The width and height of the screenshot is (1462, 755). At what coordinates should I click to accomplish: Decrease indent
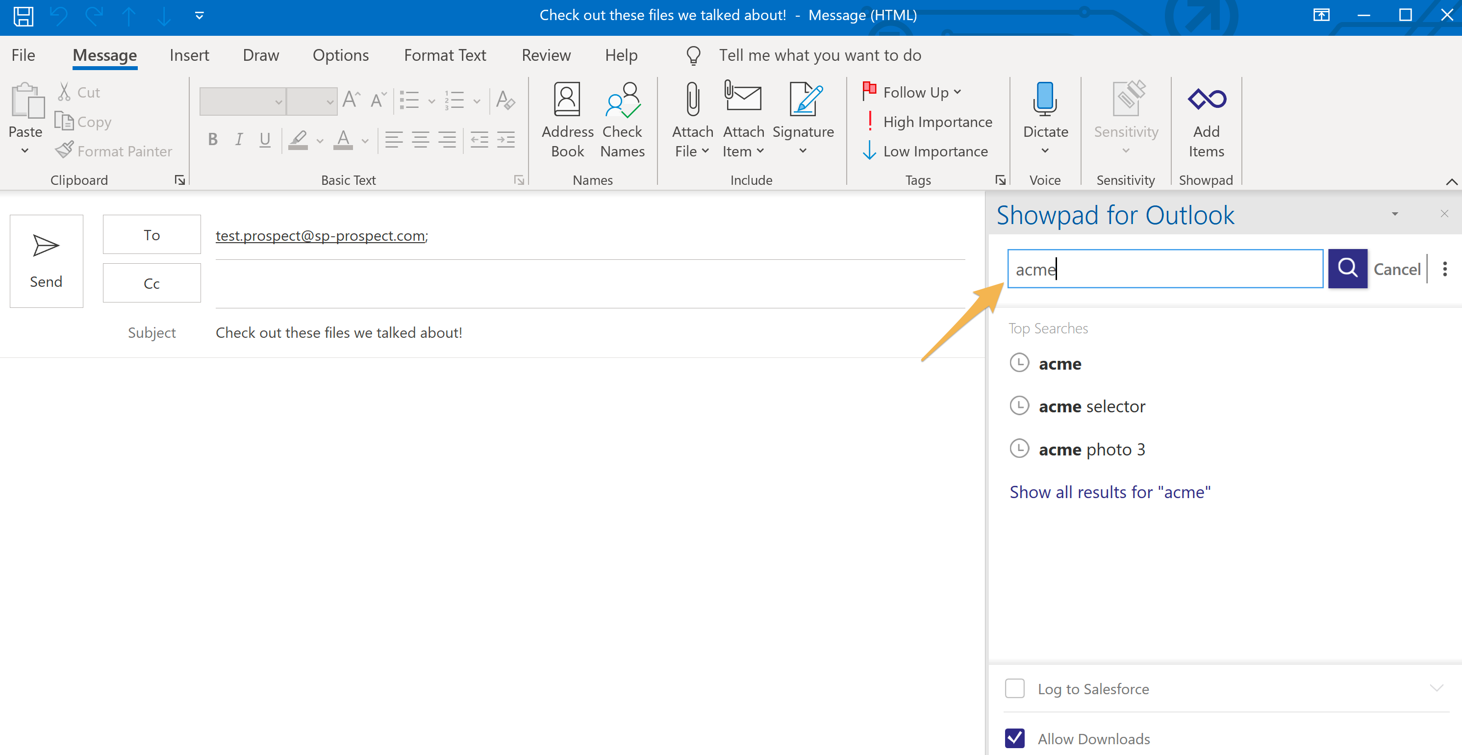(479, 139)
